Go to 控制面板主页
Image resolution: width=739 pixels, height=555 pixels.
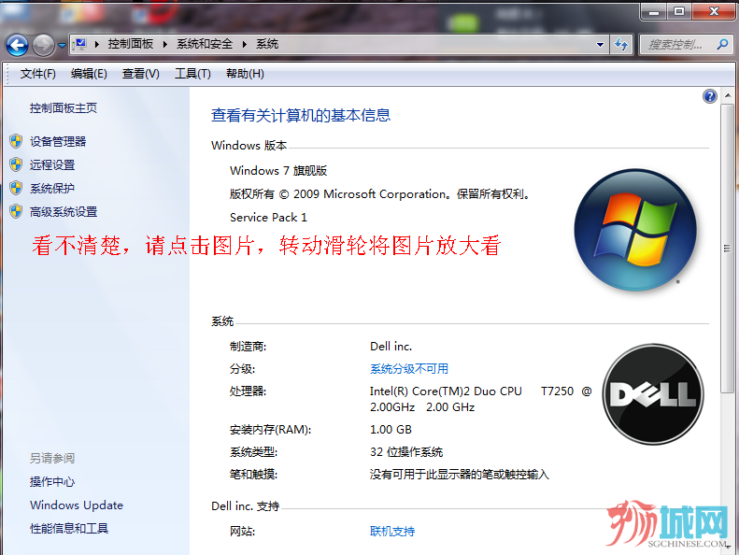64,108
